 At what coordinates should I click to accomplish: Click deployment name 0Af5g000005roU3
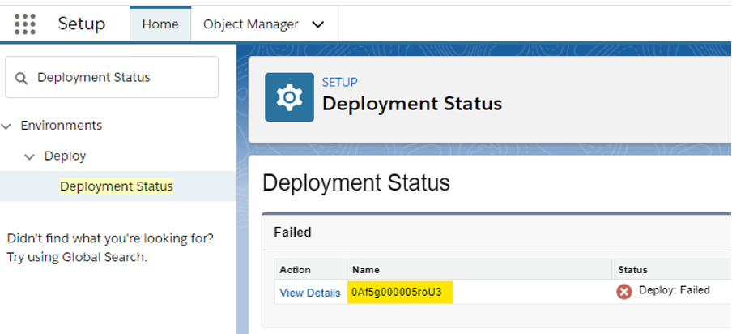397,292
